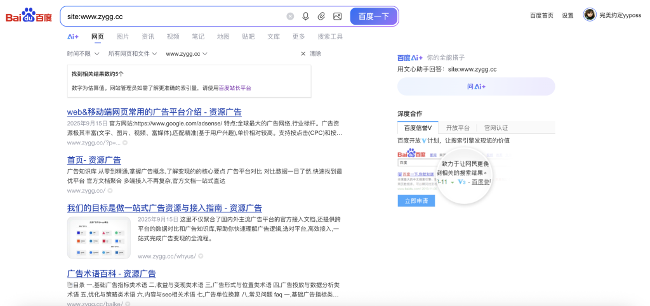Switch to 资讯 tab
Viewport: 650px width, 306px height.
pos(148,36)
